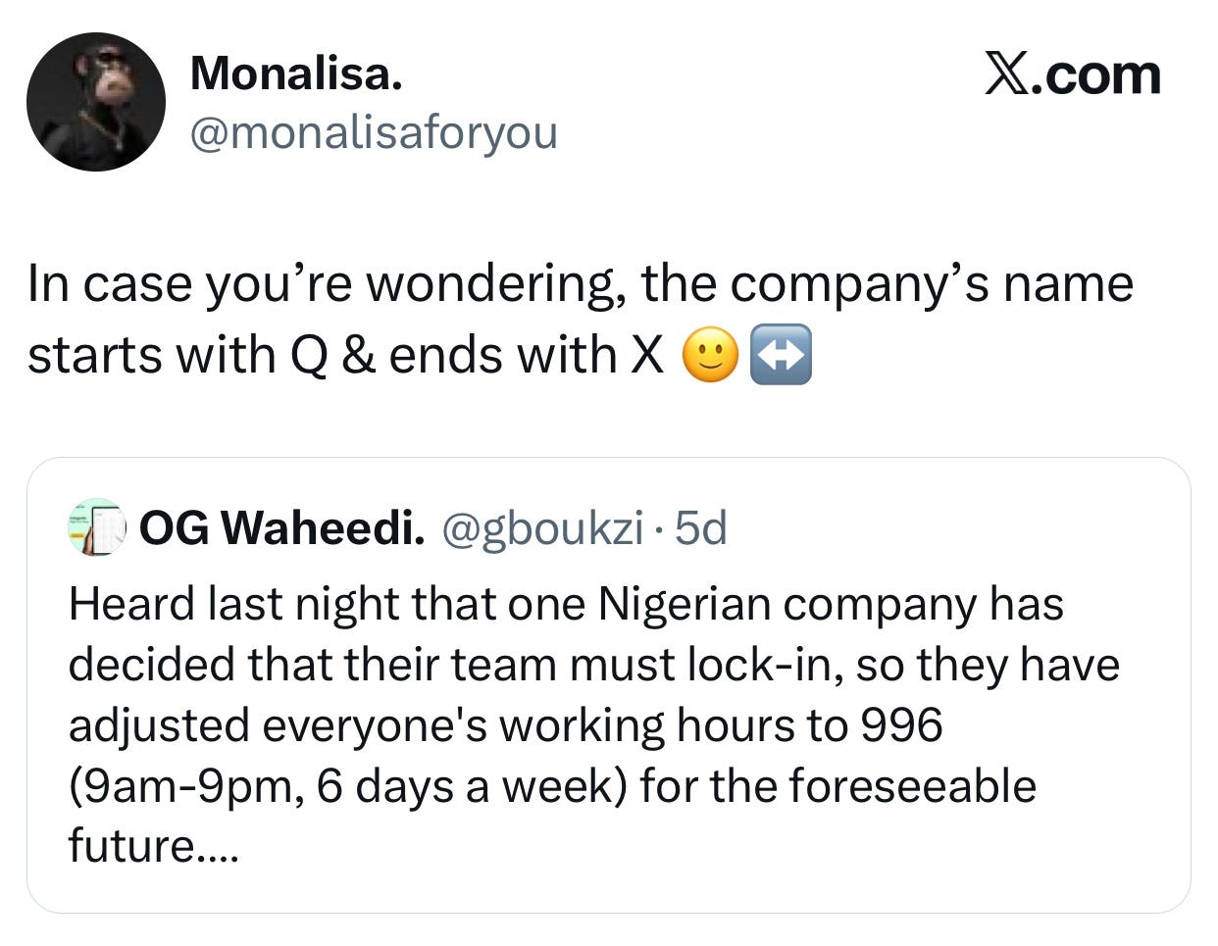Click the @monalisaforyou handle
This screenshot has width=1218, height=946.
(x=373, y=132)
